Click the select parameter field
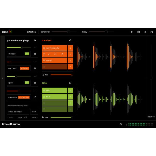156x156 pixels. 18,112
